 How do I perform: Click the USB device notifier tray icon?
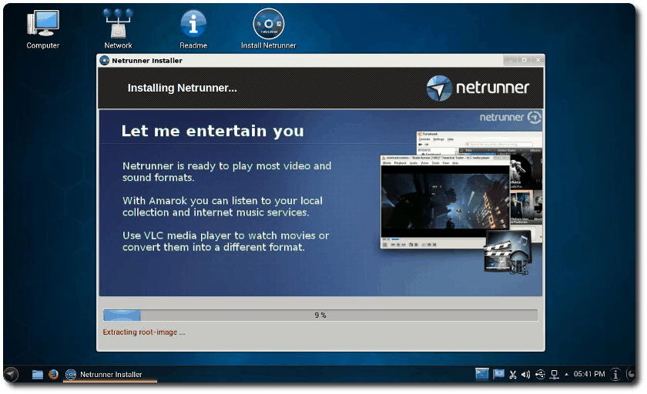pyautogui.click(x=540, y=374)
